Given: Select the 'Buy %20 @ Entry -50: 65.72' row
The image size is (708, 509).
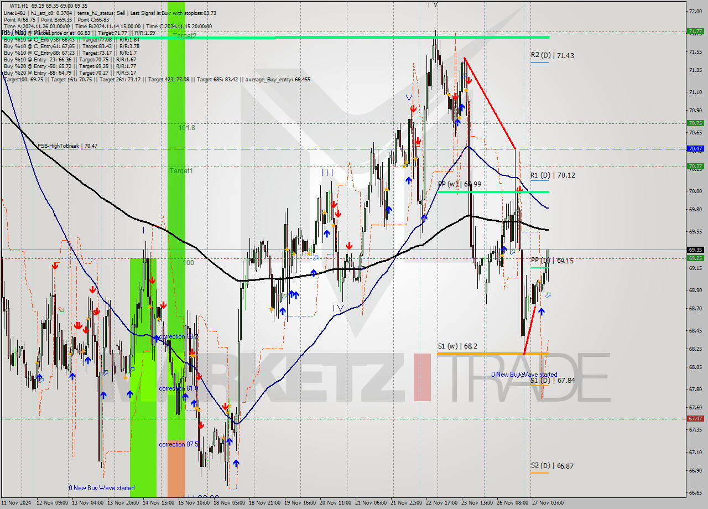Looking at the screenshot, I should pos(70,66).
